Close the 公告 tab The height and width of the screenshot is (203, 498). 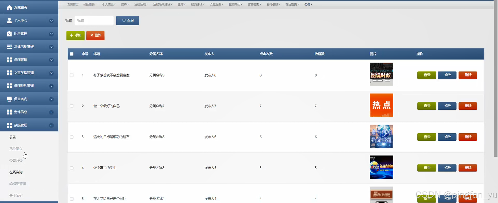pyautogui.click(x=312, y=5)
